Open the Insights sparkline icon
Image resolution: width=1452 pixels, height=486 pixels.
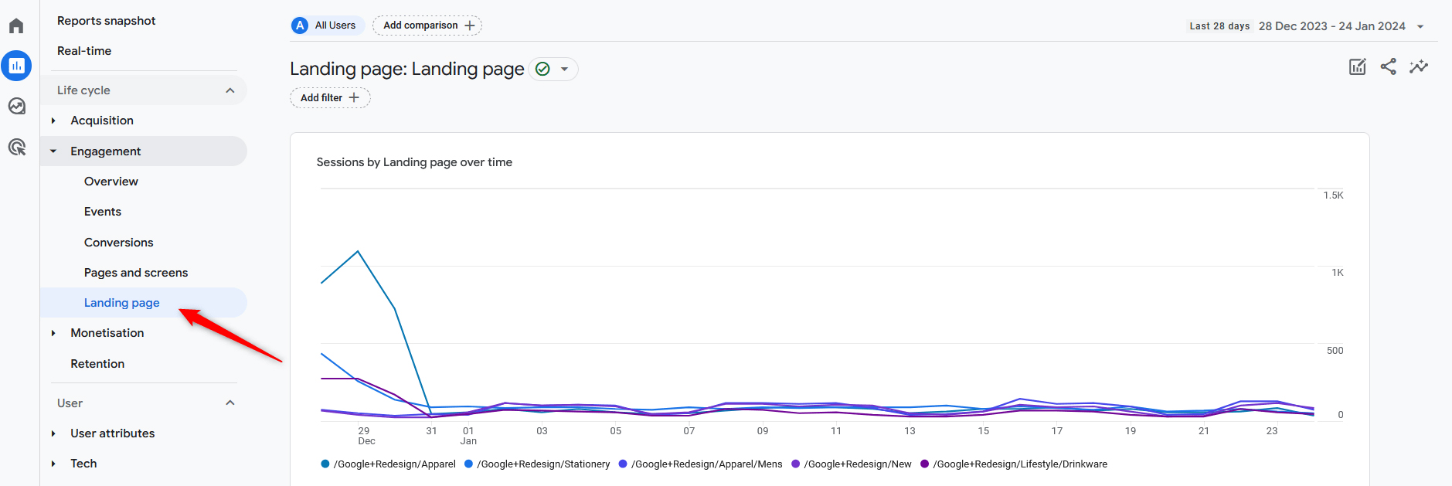(1419, 66)
